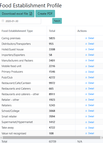The width and height of the screenshot is (103, 143).
Task: View Detail for Value not recognised
Action: point(90,133)
